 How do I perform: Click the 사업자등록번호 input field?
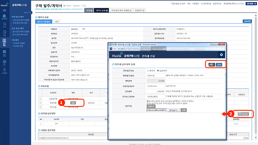tap(156, 86)
